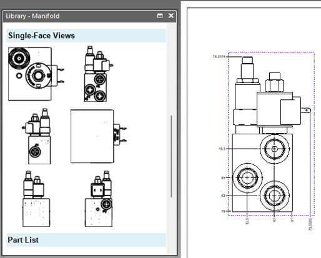Click the topmost dimension label beside the valve

click(219, 57)
